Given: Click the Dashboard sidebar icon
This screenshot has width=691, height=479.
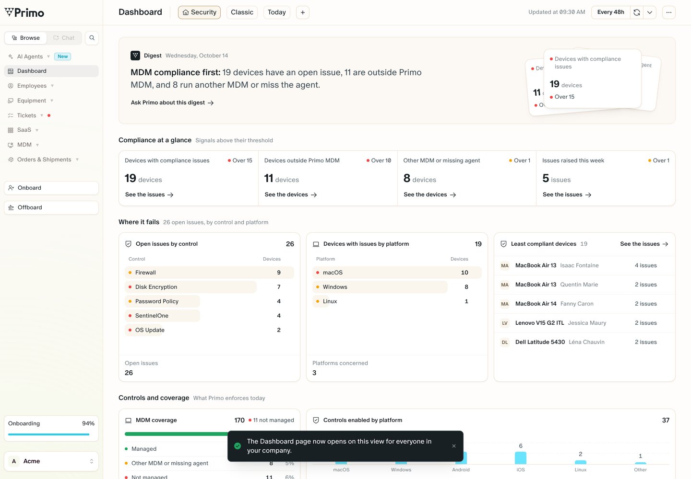Looking at the screenshot, I should (x=11, y=71).
